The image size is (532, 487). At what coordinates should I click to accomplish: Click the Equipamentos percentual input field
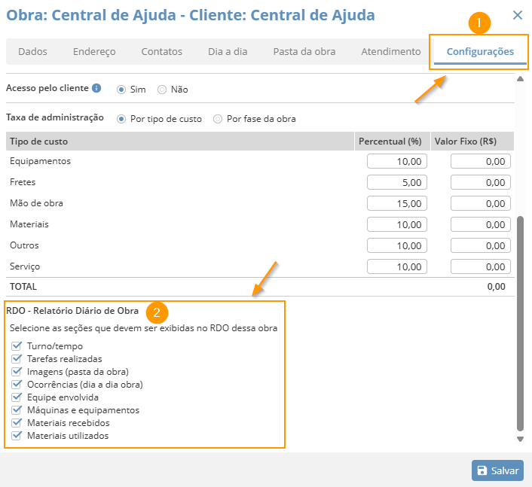pyautogui.click(x=397, y=161)
